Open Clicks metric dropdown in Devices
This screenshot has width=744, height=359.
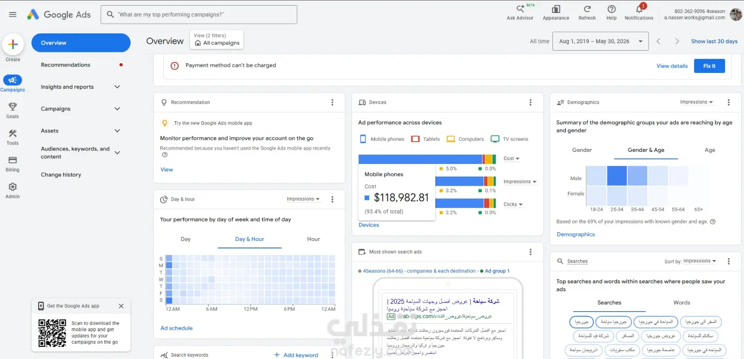tap(513, 204)
